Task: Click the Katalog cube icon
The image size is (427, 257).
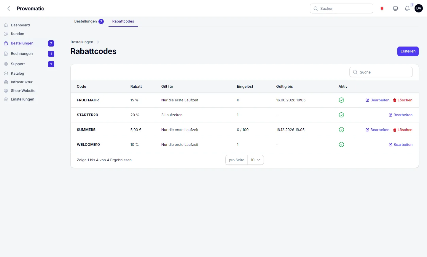Action: [x=6, y=74]
